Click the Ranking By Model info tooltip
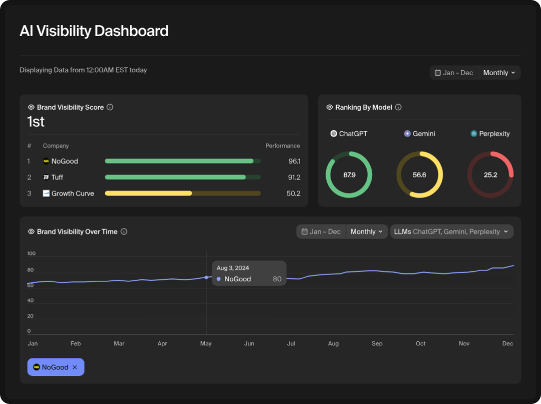The image size is (541, 404). click(x=398, y=107)
